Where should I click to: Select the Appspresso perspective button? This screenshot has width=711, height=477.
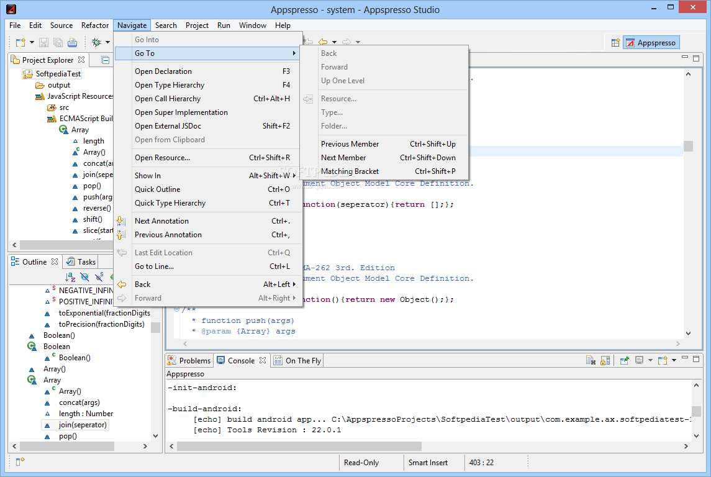(651, 43)
